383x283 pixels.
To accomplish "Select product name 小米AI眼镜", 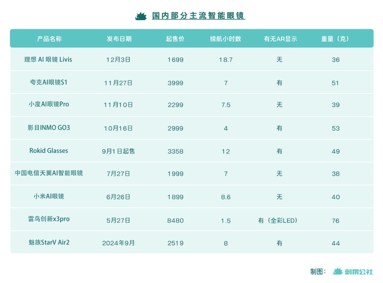I will pos(49,197).
